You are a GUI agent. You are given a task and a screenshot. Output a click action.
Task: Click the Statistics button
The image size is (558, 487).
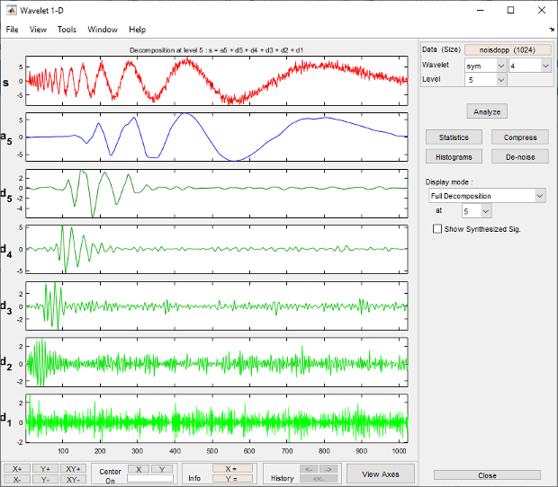coord(454,137)
